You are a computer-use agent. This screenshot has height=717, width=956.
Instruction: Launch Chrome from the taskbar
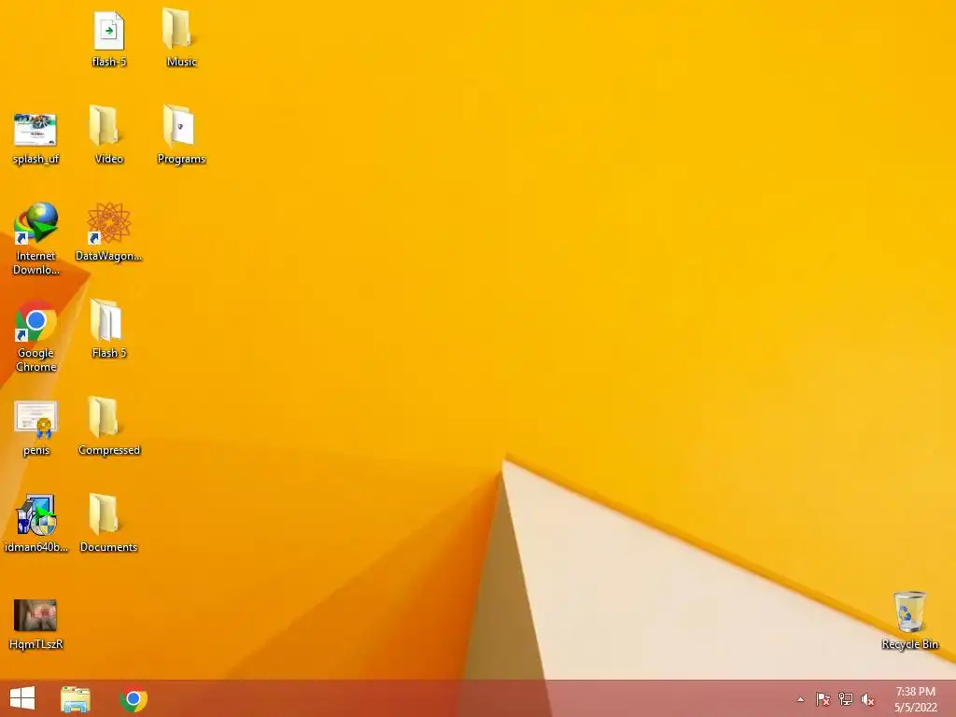(x=134, y=698)
